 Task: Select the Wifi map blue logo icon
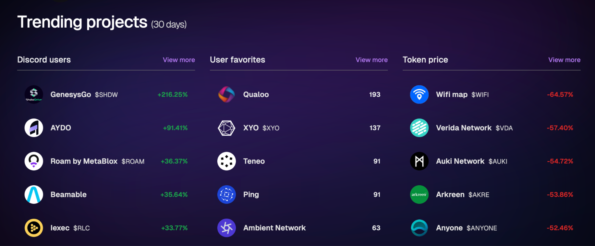click(419, 95)
